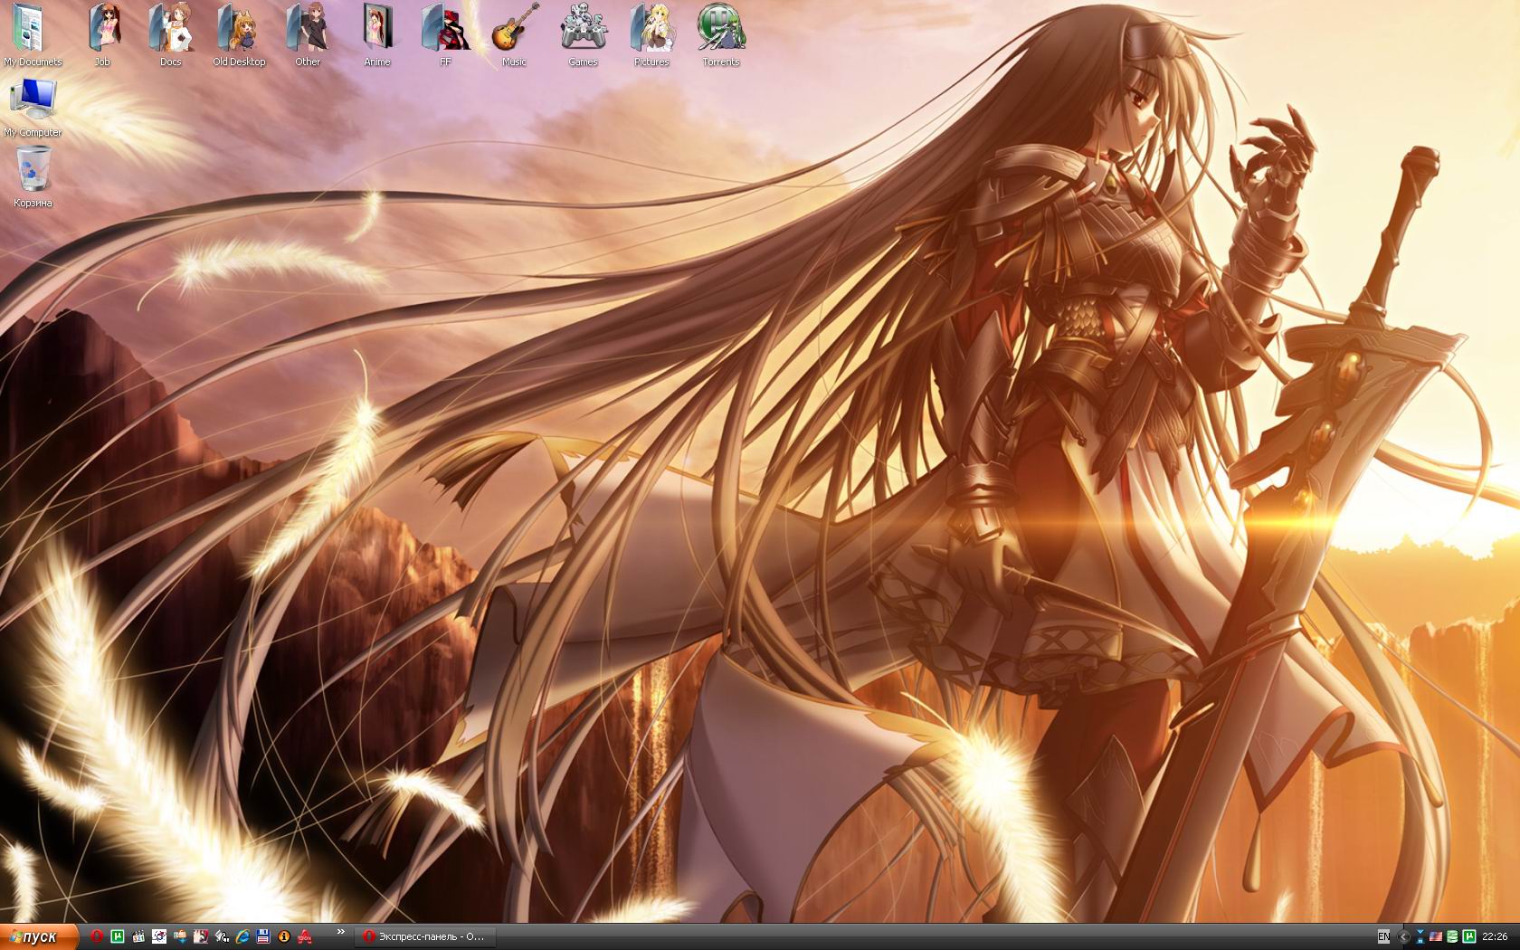Screen dimensions: 1520x950
Task: Select the Docs folder icon
Action: click(171, 34)
